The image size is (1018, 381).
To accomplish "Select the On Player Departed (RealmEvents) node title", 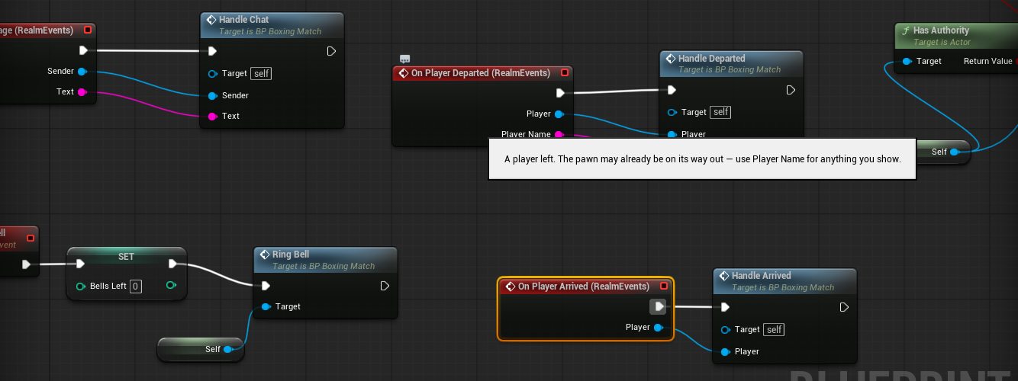I will point(481,73).
